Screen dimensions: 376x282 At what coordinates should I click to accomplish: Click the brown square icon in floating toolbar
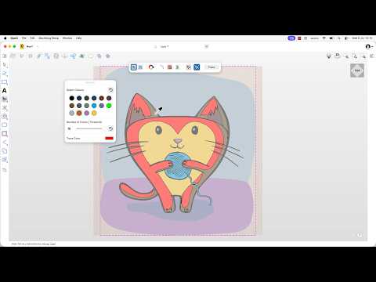click(x=169, y=67)
